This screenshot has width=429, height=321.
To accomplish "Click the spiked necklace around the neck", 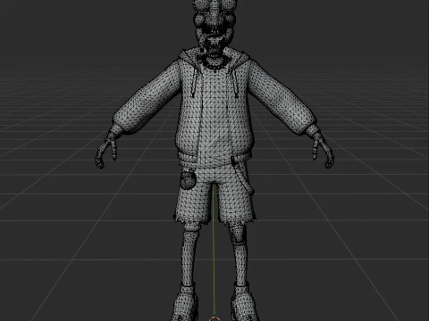I will coord(214,64).
